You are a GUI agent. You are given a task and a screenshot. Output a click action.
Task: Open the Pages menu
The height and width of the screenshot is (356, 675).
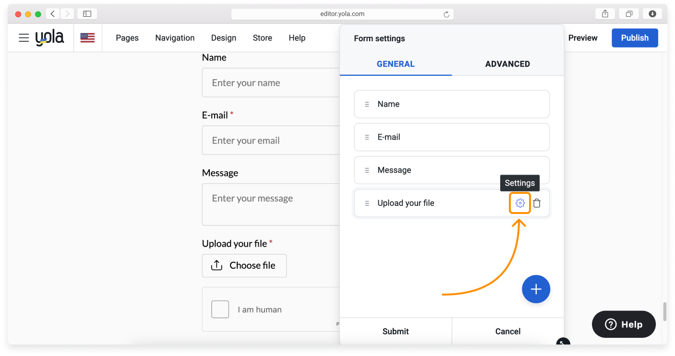(127, 38)
